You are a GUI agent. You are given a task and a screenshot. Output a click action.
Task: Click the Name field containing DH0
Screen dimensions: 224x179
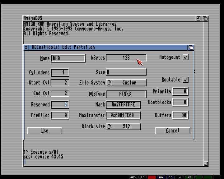point(68,58)
